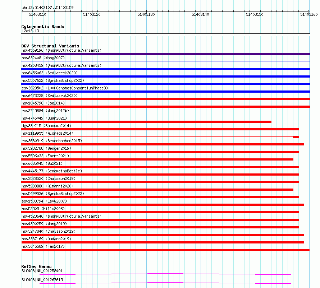Open variant nsv4208459 (gnomADStructuralVariants)
Screen dimensions: 320x288
click(x=61, y=65)
